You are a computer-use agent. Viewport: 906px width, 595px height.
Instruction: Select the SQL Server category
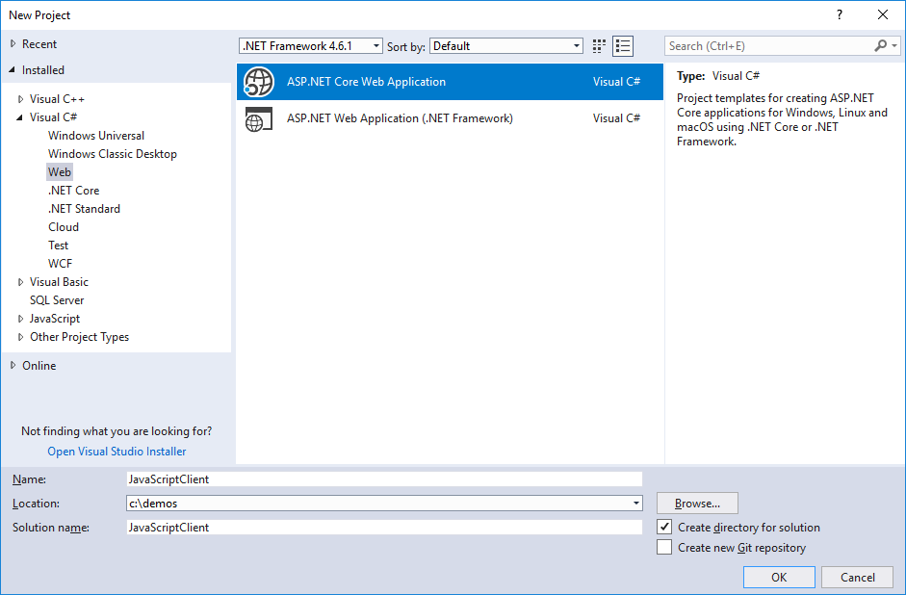[57, 300]
